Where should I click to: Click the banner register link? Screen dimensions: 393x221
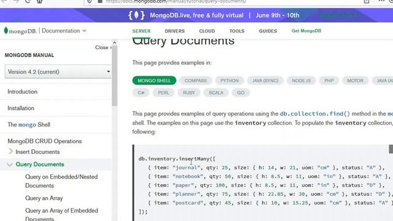click(339, 15)
